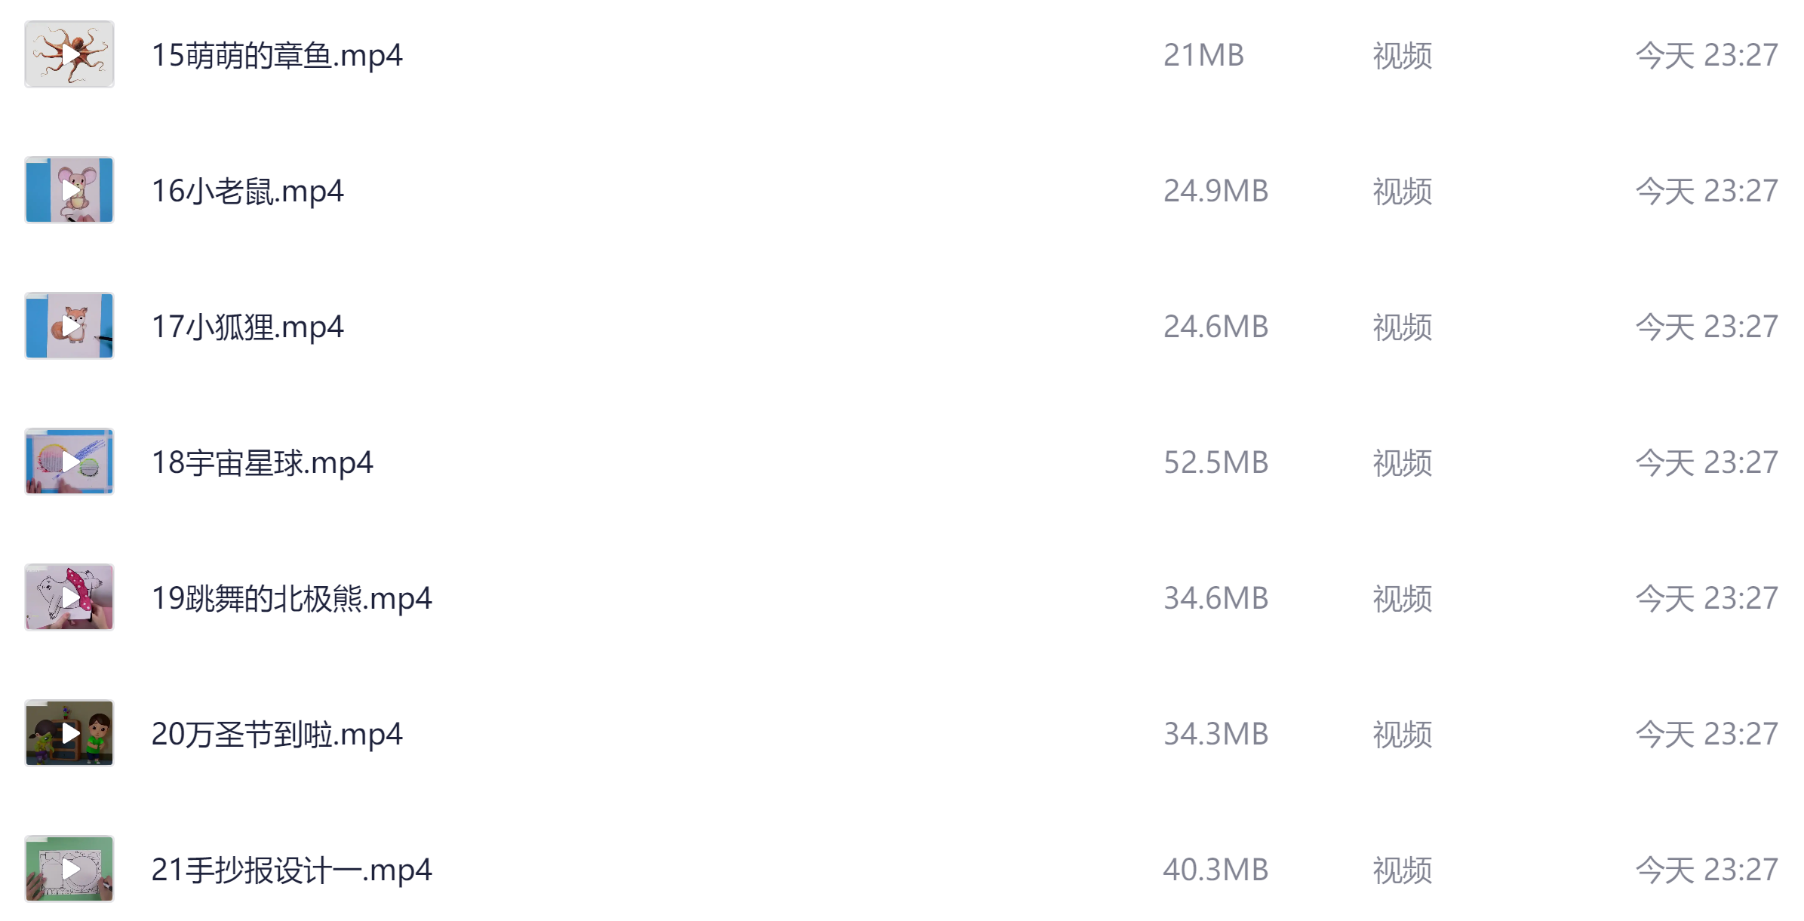Click the play icon on 20万圣节到啦 thumbnail
The width and height of the screenshot is (1804, 921).
69,733
